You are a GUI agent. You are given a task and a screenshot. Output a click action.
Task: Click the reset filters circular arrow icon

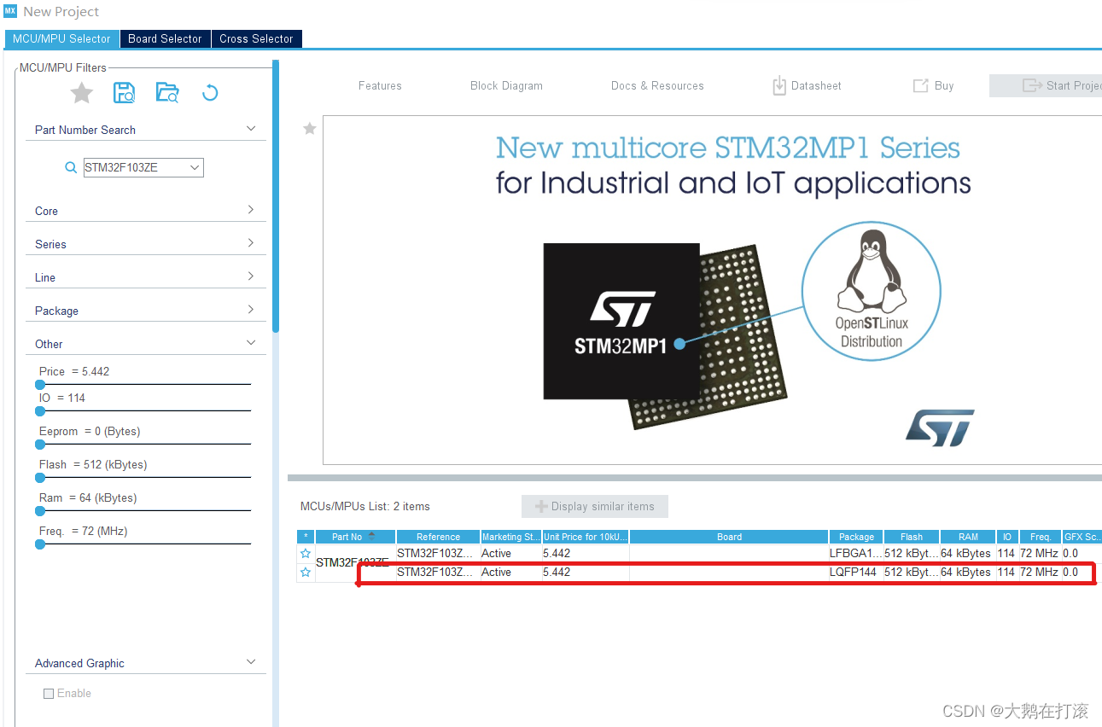click(x=210, y=93)
